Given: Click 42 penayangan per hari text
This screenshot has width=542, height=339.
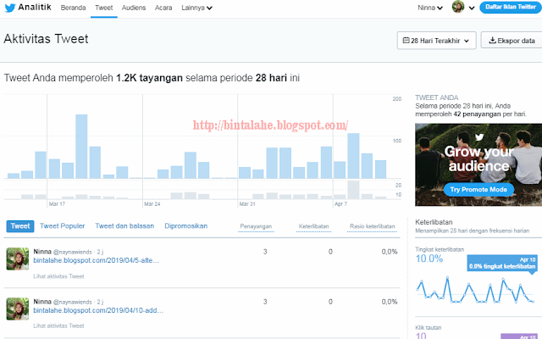Looking at the screenshot, I should click(489, 114).
